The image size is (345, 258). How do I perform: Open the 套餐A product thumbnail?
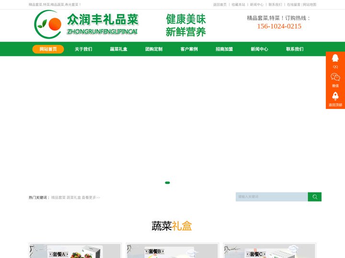(75, 251)
